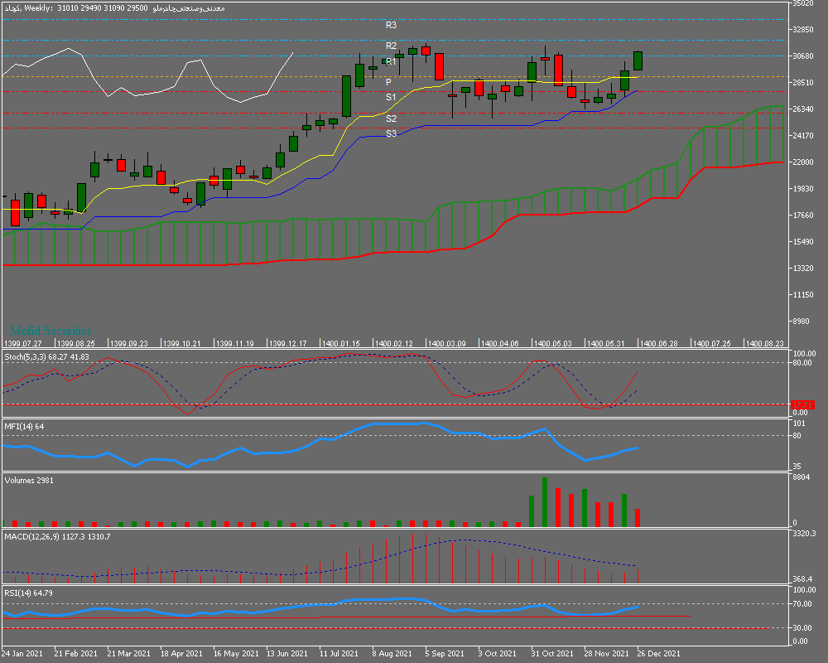Screen dimensions: 828x663
Task: Click the 80.00 Stochastic scale value
Action: click(x=802, y=363)
